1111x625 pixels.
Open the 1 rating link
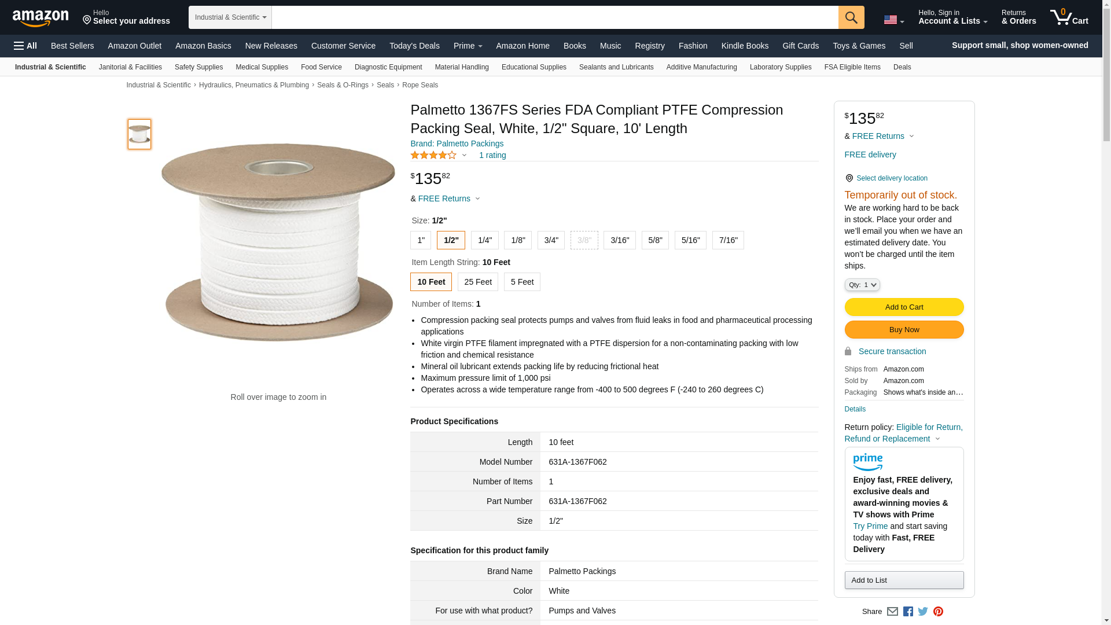(x=492, y=155)
